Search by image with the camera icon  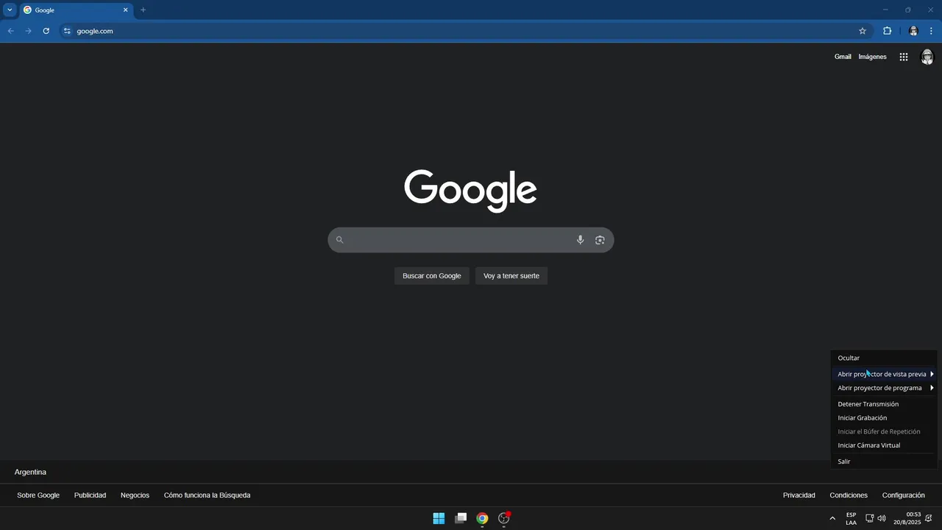click(x=600, y=240)
